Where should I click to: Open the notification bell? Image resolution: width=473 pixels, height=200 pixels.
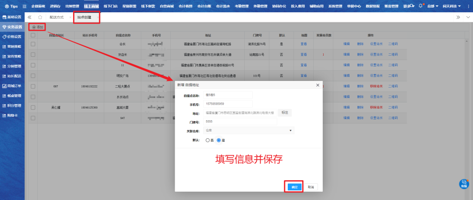[x=421, y=6]
